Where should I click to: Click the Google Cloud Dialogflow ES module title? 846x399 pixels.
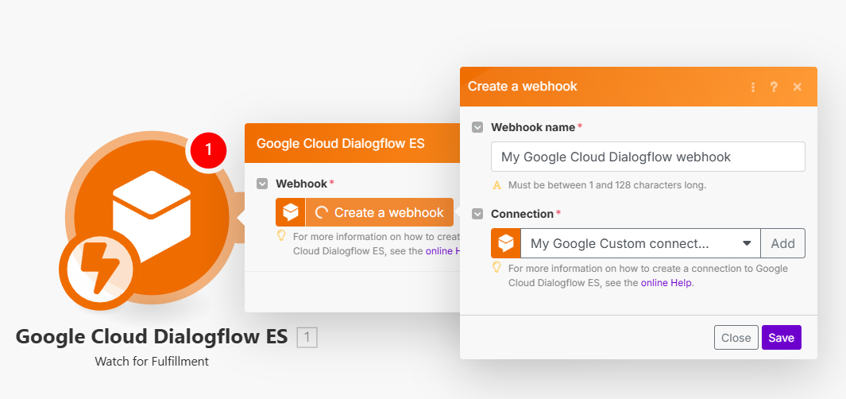[x=152, y=336]
